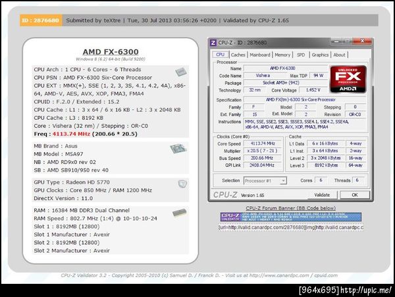Click the Bus Speed value 200.66 MHz

pos(263,158)
